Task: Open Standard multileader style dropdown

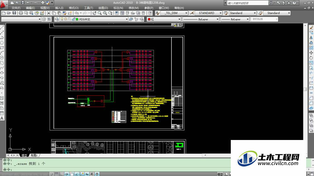Action: point(277,13)
